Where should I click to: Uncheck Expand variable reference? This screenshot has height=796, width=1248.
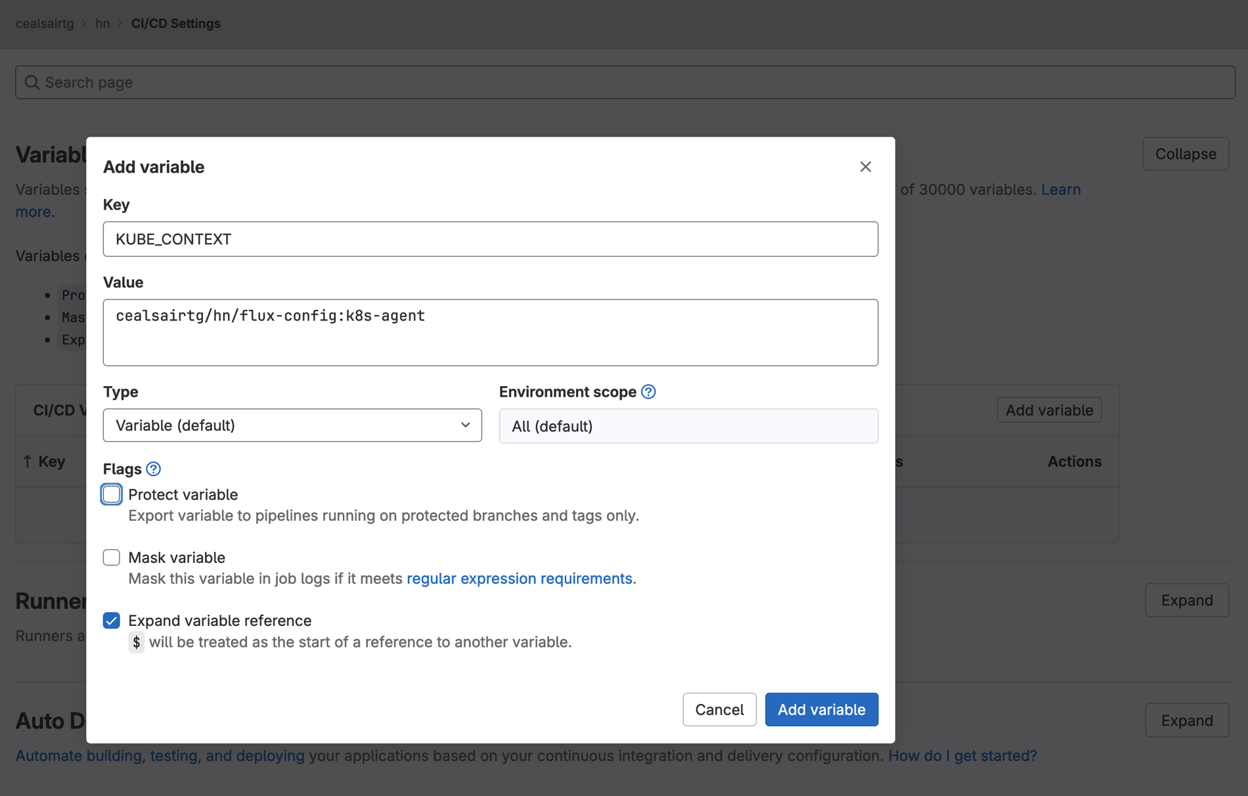coord(112,621)
